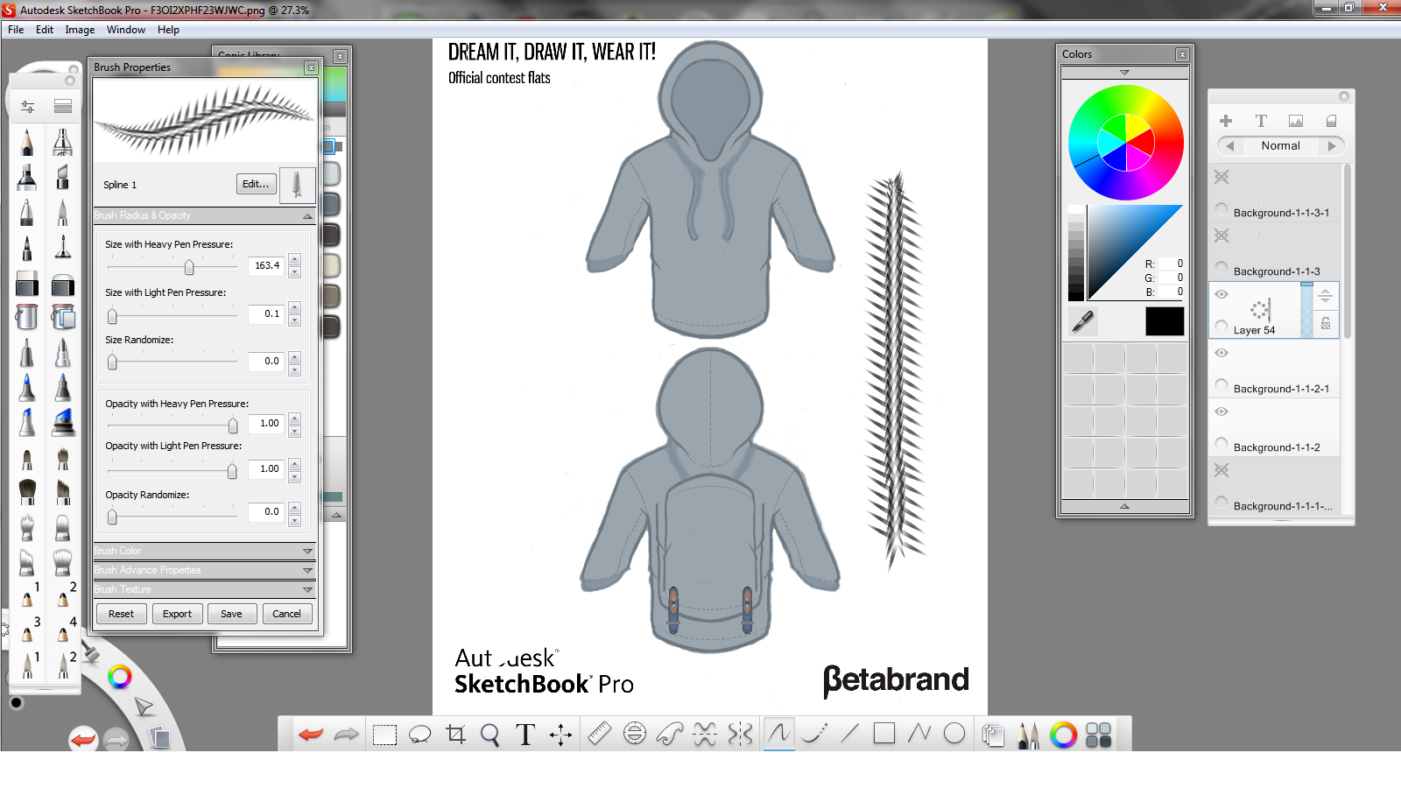
Task: Click Opacity with Heavy Pen Pressure slider handle
Action: click(x=233, y=426)
